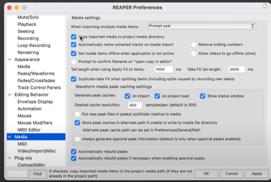The width and height of the screenshot is (271, 182).
Task: Select Track Control Panels page
Action: coord(39,88)
